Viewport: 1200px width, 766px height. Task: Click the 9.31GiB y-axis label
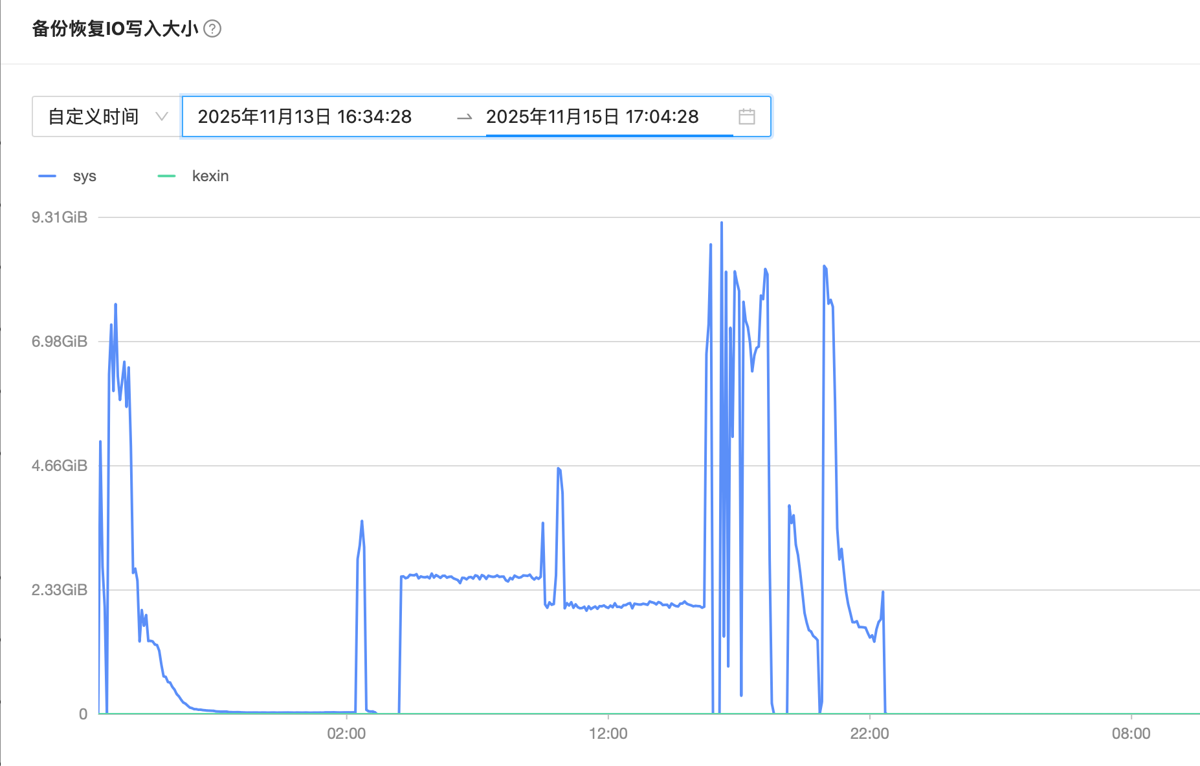[x=60, y=217]
